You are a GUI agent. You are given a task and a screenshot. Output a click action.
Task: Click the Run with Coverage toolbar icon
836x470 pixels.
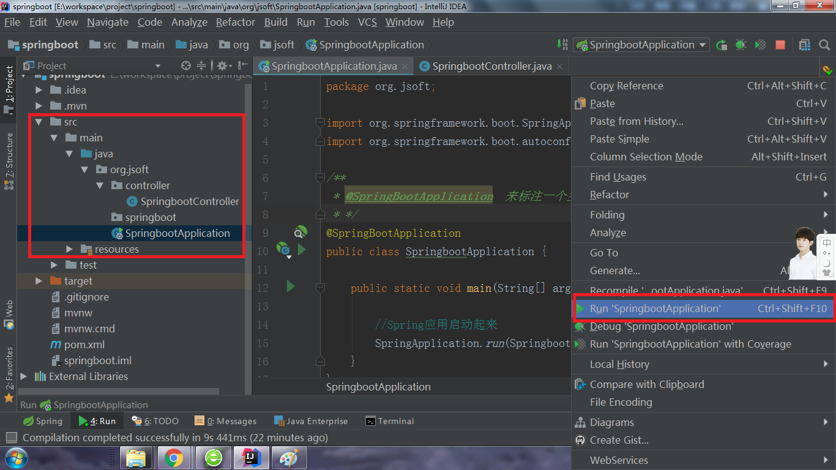tap(760, 45)
